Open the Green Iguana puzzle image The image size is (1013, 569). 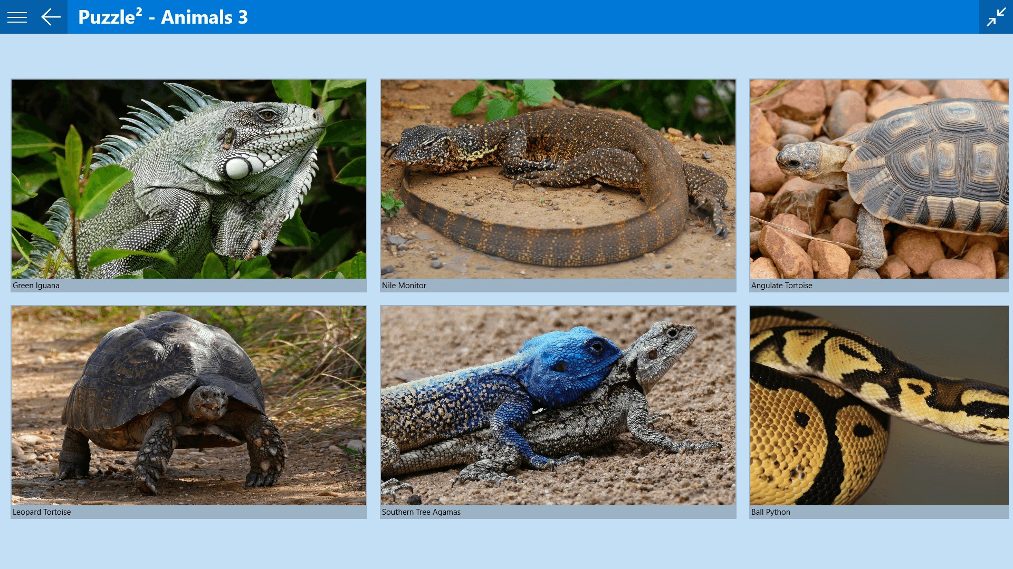[x=189, y=179]
